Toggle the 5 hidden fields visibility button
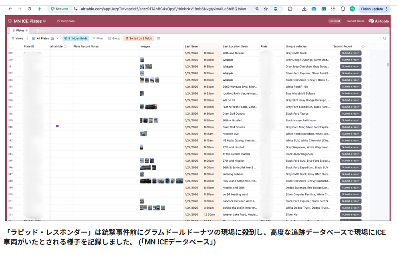Image resolution: width=397 pixels, height=254 pixels. point(76,38)
